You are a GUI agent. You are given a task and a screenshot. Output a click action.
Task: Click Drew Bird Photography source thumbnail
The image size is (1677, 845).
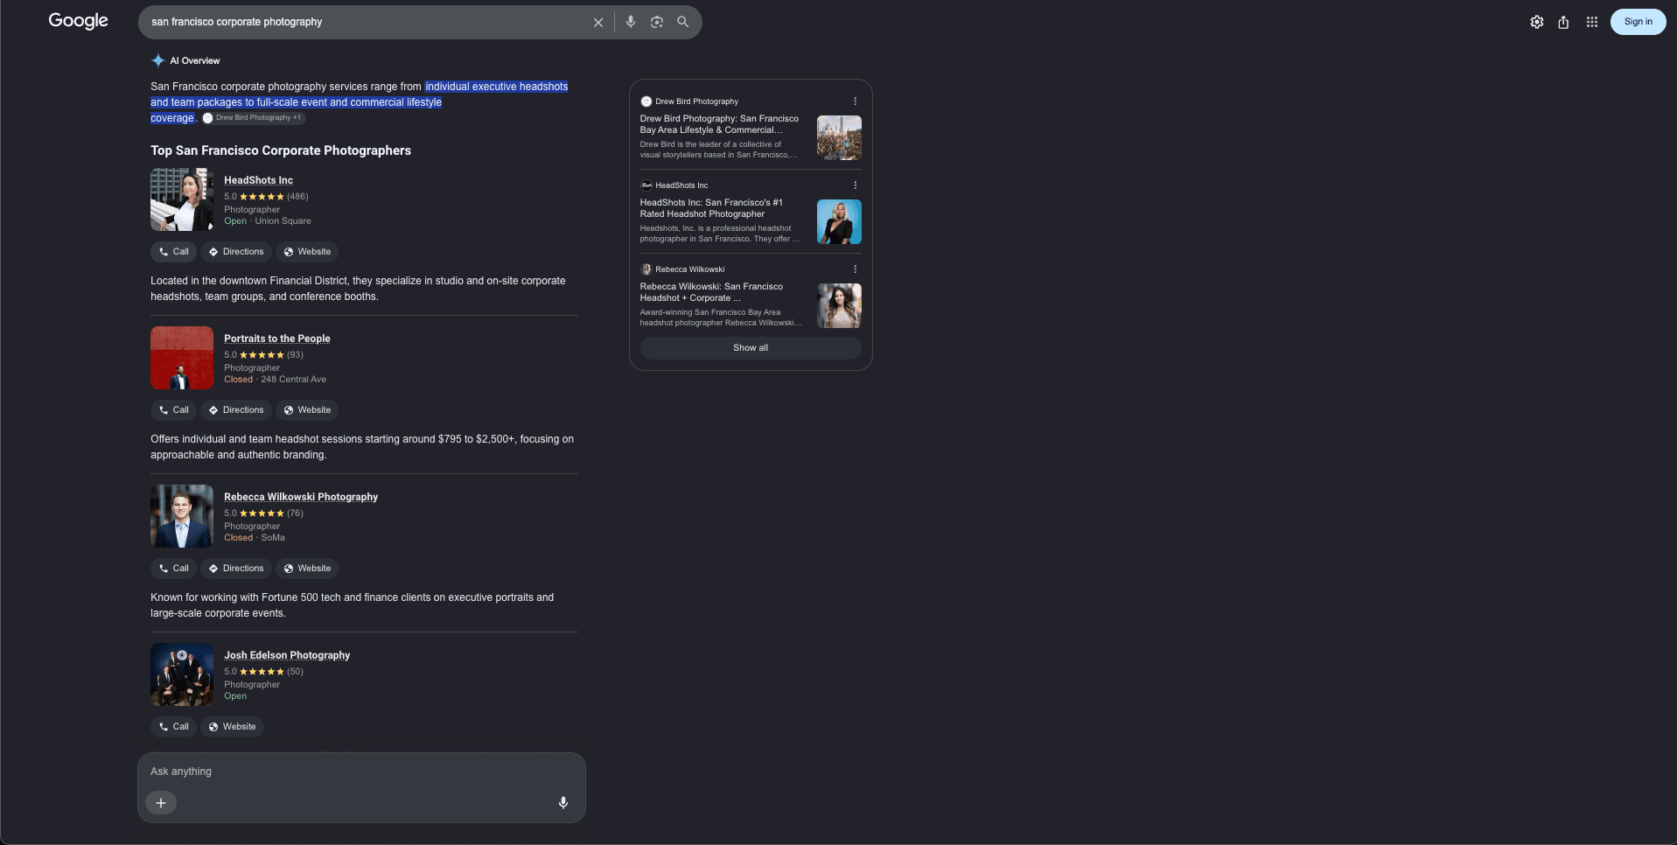(839, 137)
